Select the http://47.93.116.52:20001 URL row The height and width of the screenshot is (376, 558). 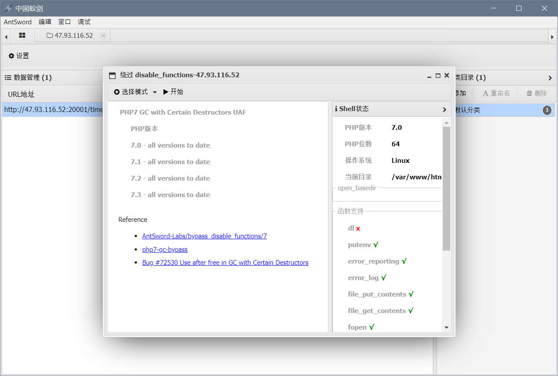point(52,109)
